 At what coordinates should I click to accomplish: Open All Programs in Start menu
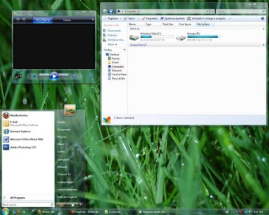17,198
